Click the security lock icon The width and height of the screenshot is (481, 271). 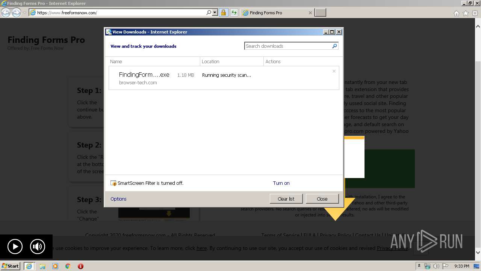pyautogui.click(x=223, y=12)
